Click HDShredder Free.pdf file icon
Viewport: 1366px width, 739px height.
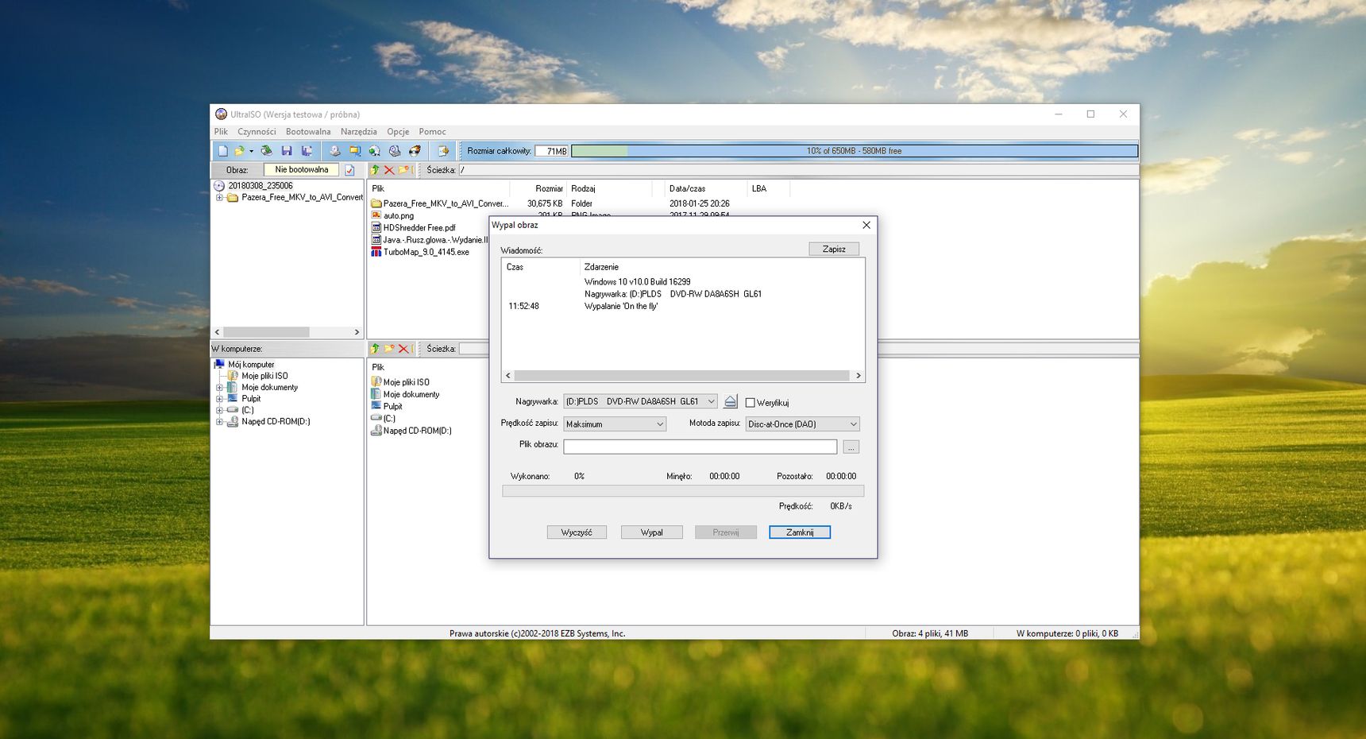[376, 227]
